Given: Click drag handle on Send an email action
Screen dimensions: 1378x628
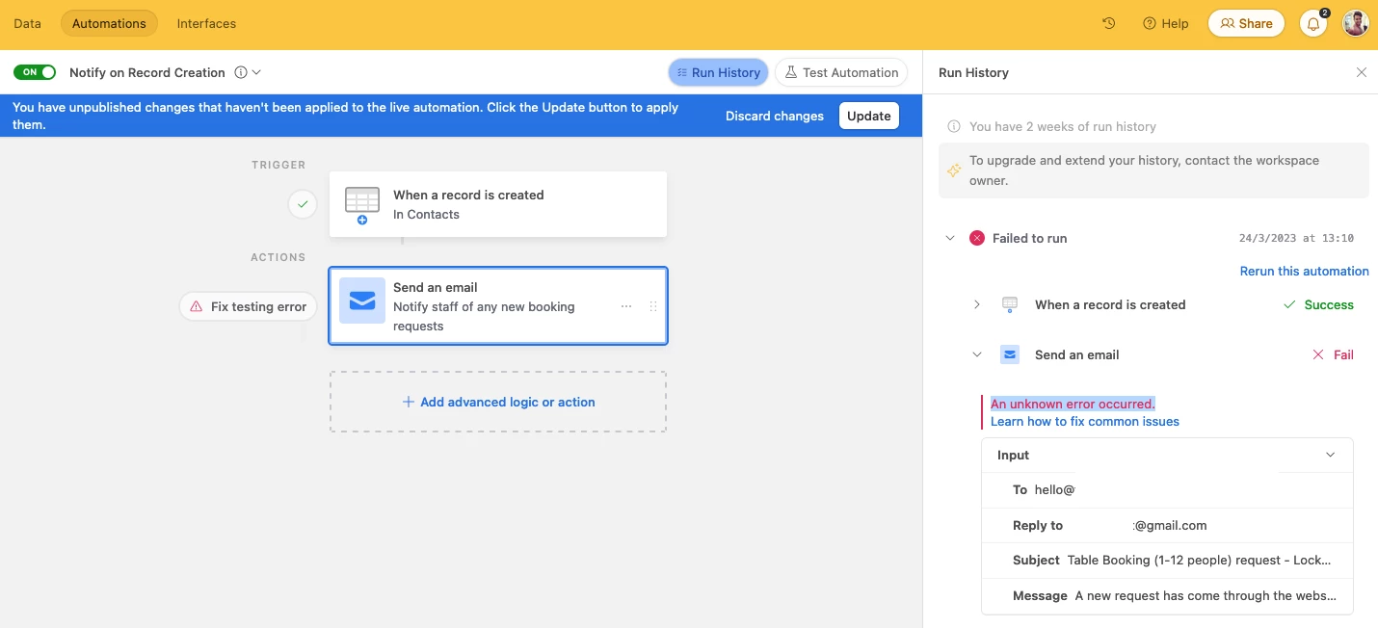Looking at the screenshot, I should tap(653, 306).
